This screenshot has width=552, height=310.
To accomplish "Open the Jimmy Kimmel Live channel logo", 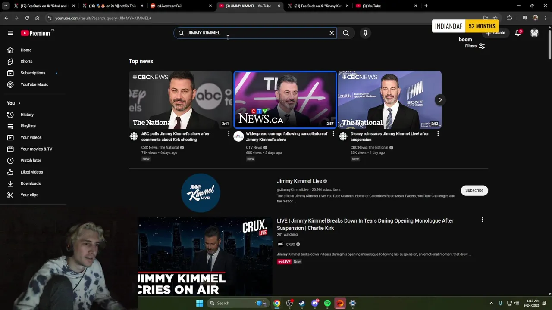I will 201,193.
